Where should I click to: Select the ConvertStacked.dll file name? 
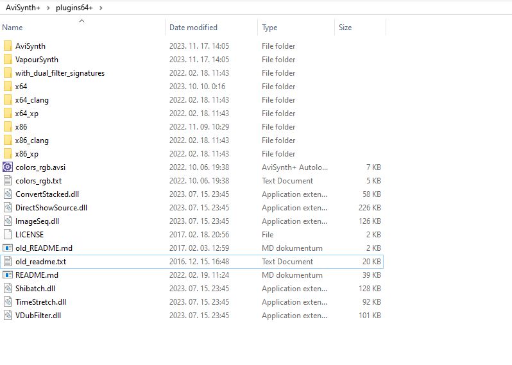coord(47,194)
